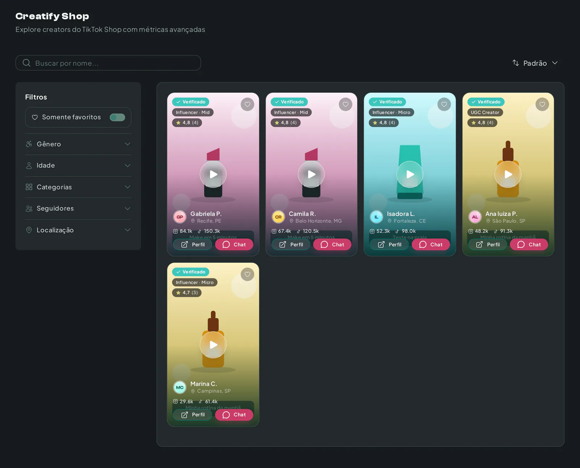Favorite Marina C. with the heart icon
Screen dimensions: 580x468
[x=247, y=274]
